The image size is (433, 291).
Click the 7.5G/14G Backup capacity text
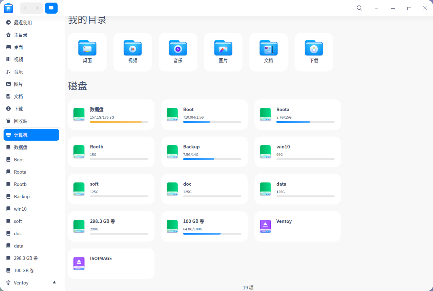[x=191, y=155]
